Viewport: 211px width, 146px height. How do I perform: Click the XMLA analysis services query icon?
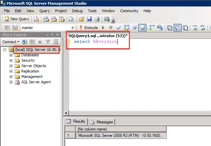(x=62, y=19)
